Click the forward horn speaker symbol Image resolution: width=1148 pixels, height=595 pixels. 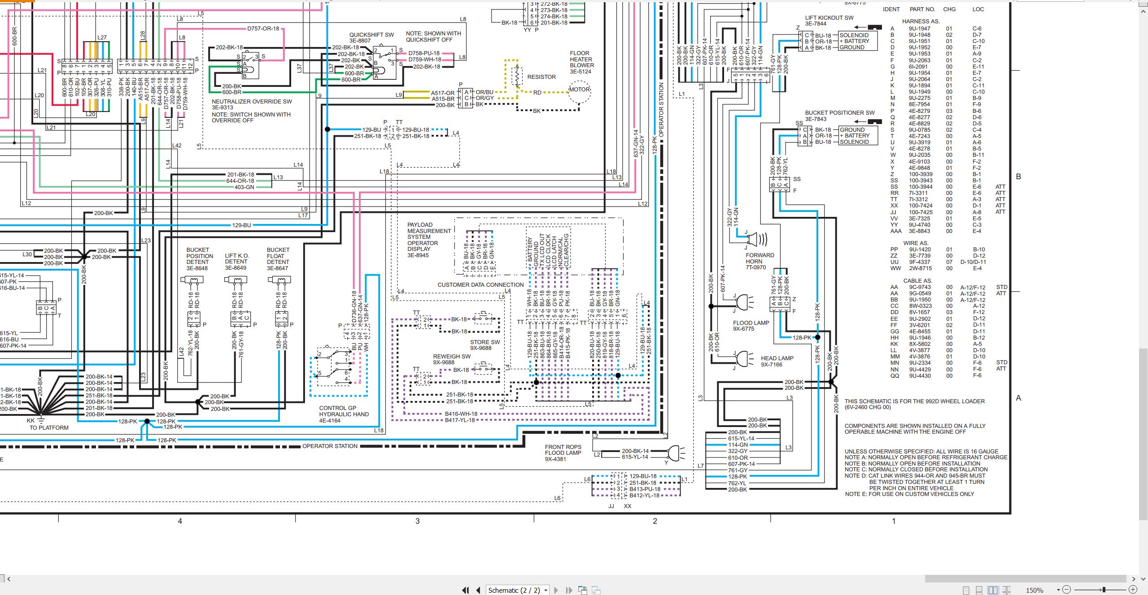pos(756,239)
